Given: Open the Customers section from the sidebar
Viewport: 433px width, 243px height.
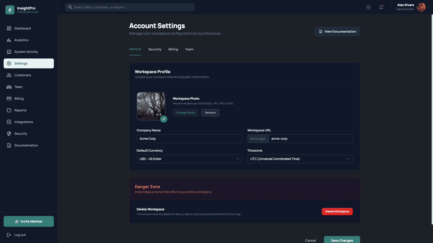Looking at the screenshot, I should (x=8, y=75).
